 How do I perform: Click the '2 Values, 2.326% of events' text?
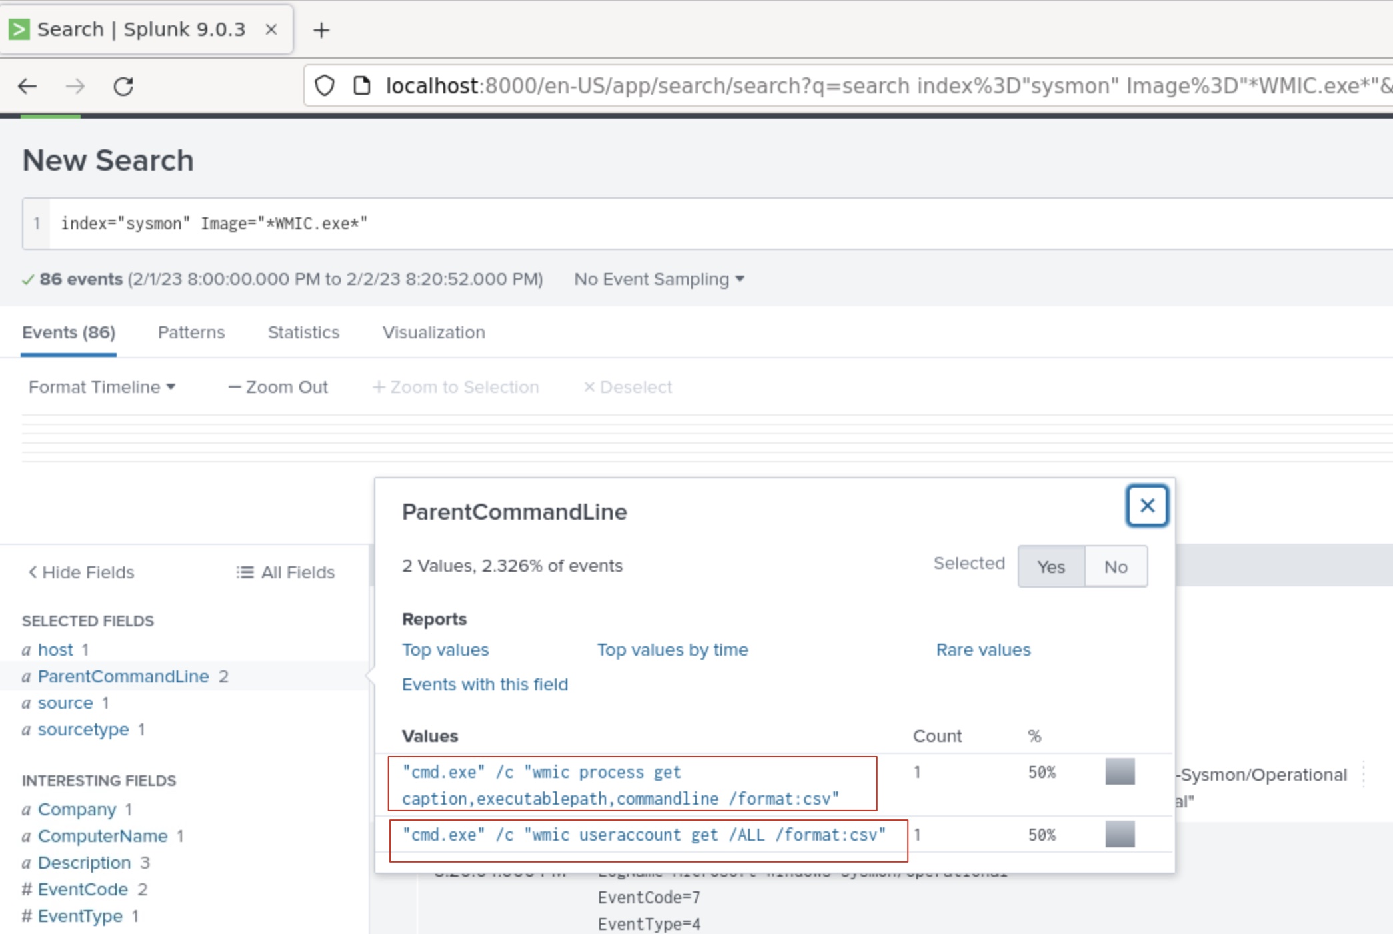512,566
